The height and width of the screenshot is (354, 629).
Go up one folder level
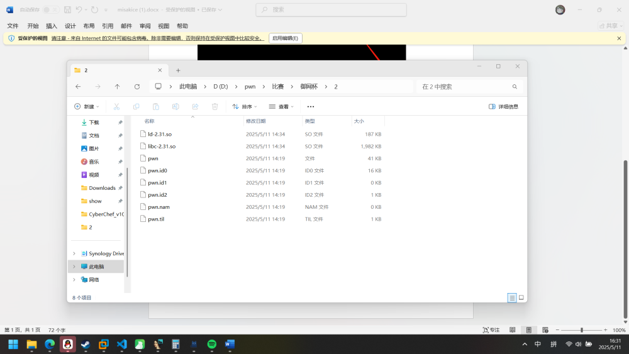[x=117, y=87]
